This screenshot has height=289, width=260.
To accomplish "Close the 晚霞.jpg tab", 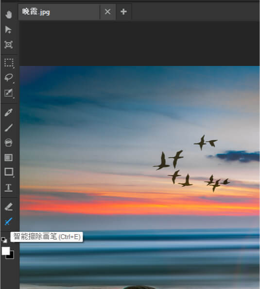I will click(x=108, y=12).
